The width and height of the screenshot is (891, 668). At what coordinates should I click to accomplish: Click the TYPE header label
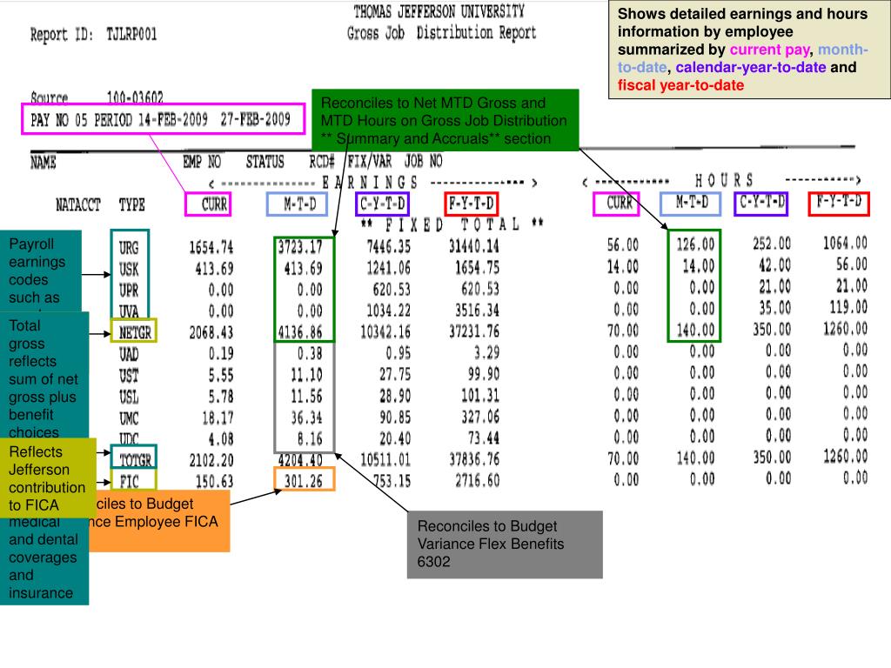pos(132,204)
